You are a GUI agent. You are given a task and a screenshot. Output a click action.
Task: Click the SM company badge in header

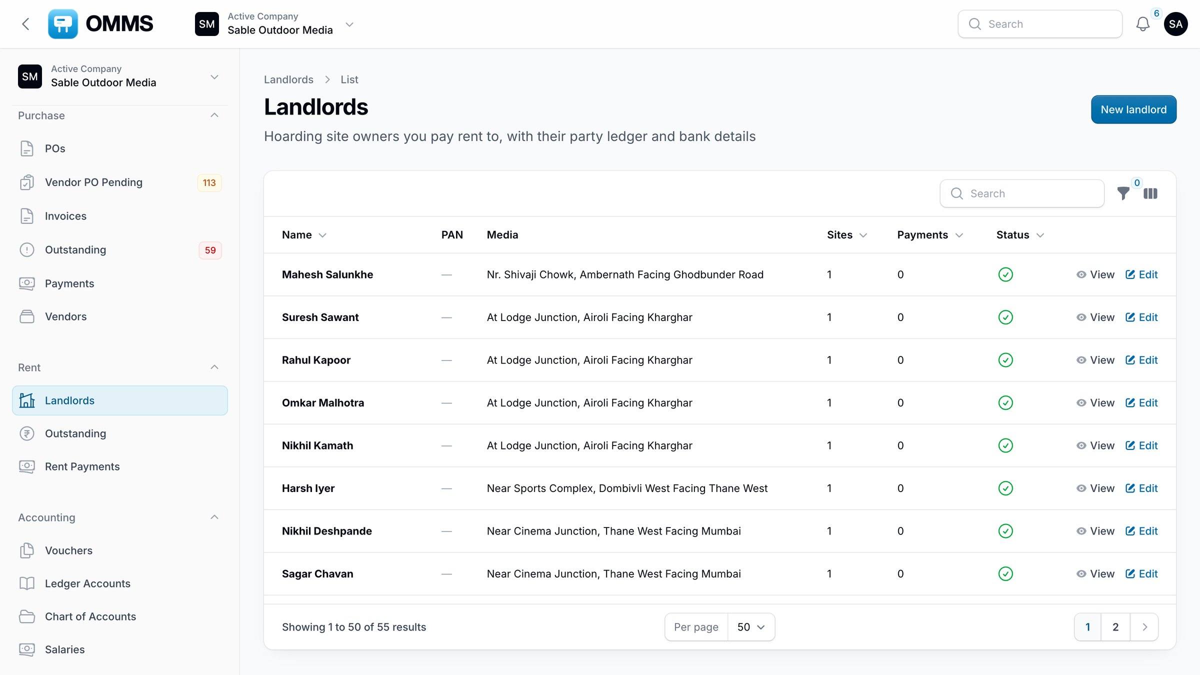[207, 24]
